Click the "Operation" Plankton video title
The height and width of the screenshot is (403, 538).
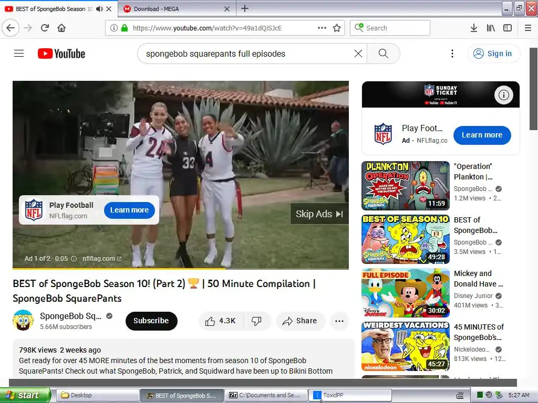coord(473,172)
